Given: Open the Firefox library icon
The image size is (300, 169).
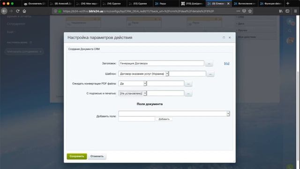Looking at the screenshot, I should point(281,11).
